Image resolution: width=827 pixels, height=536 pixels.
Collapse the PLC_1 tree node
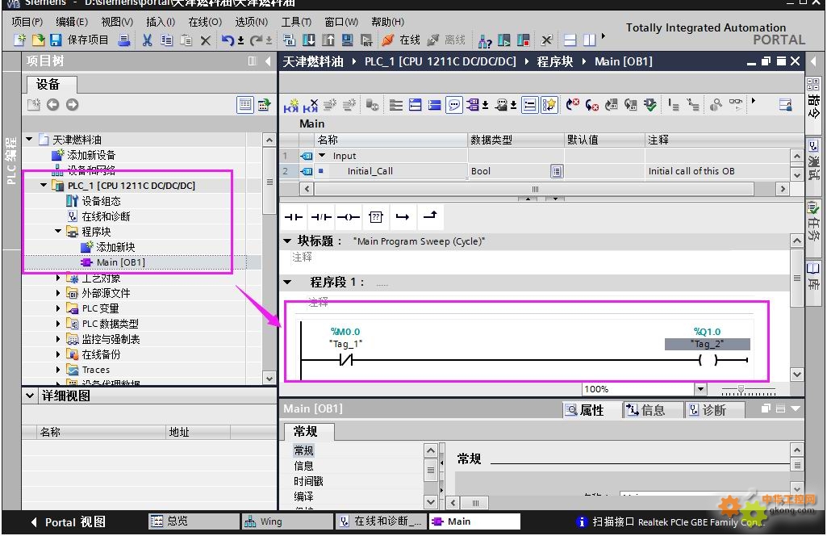[44, 186]
